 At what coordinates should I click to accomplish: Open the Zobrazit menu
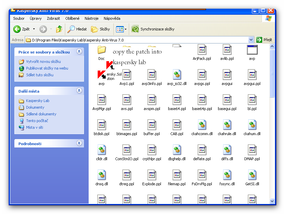53,18
